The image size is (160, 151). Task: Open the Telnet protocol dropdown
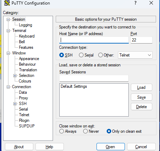[135, 55]
